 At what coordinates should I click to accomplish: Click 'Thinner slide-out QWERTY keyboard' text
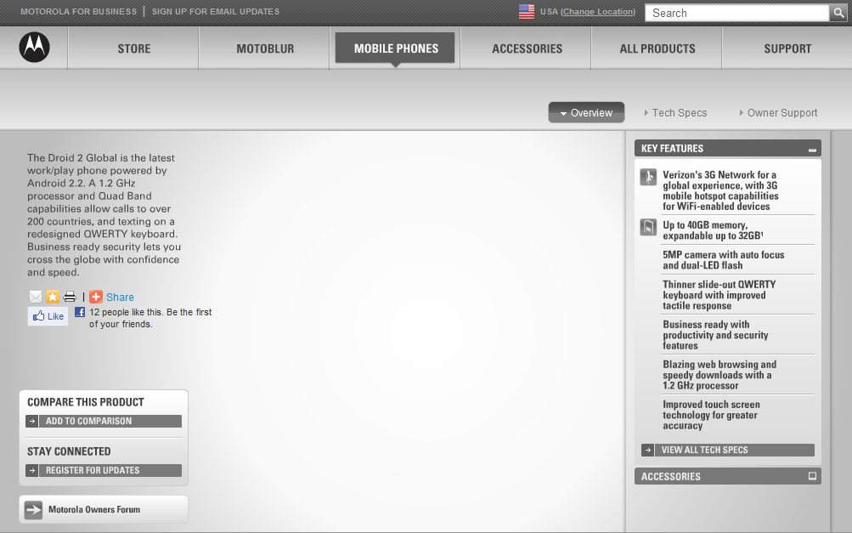click(x=719, y=295)
